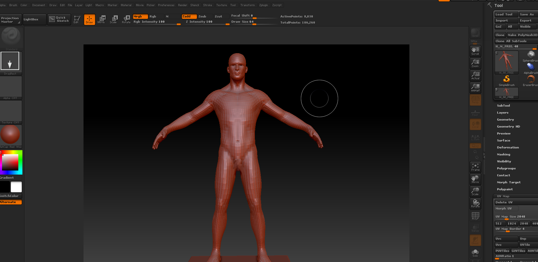Select the Move transform icon in top shelf

click(x=101, y=19)
